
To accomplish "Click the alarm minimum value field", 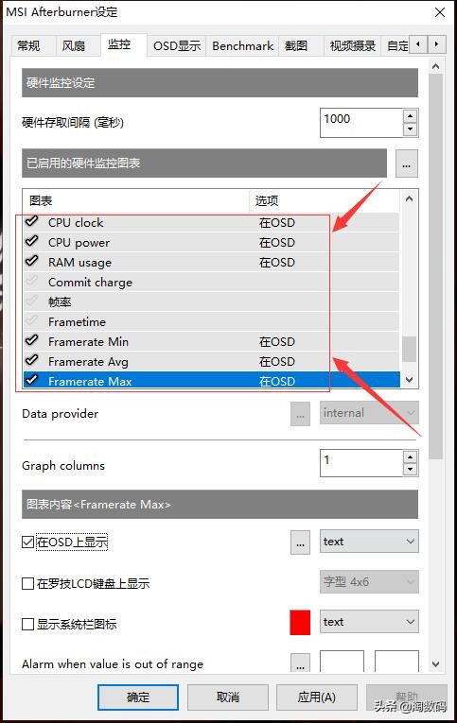I will point(343,663).
